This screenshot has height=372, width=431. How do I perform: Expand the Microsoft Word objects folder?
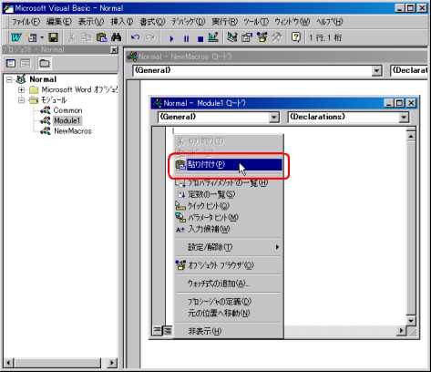pyautogui.click(x=21, y=90)
